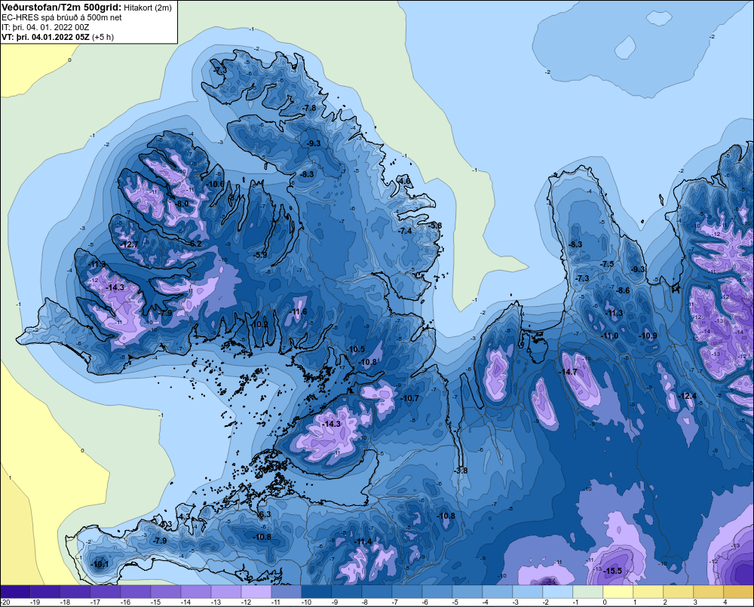754x607 pixels.
Task: Click the '-17' legend scale label
Action: tap(95, 602)
